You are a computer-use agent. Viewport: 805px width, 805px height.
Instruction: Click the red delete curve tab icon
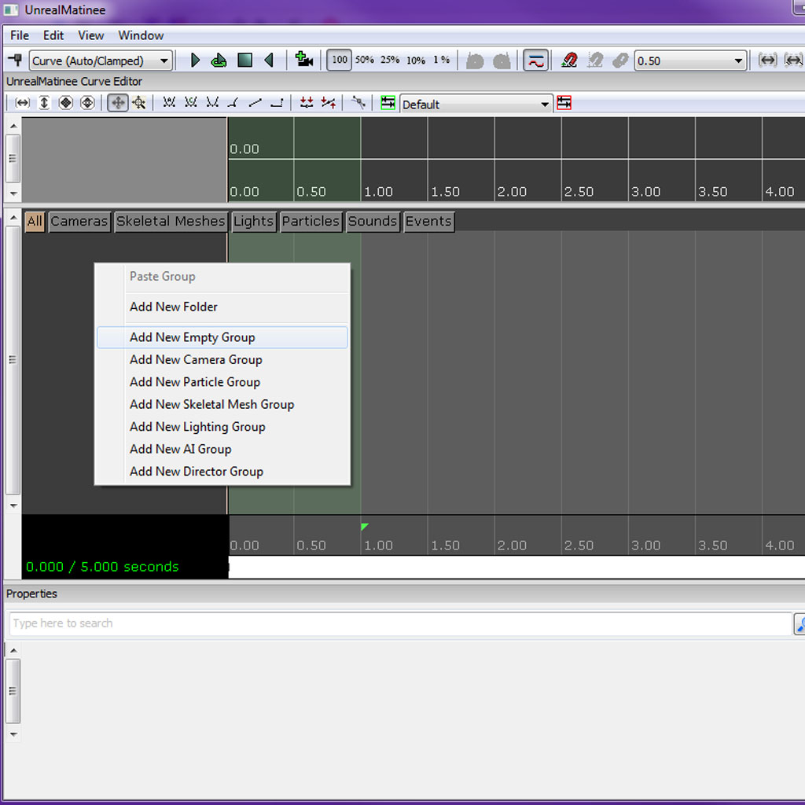coord(564,103)
